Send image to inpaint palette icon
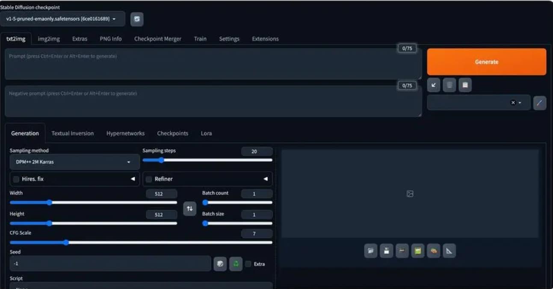The width and height of the screenshot is (553, 289). pos(433,251)
